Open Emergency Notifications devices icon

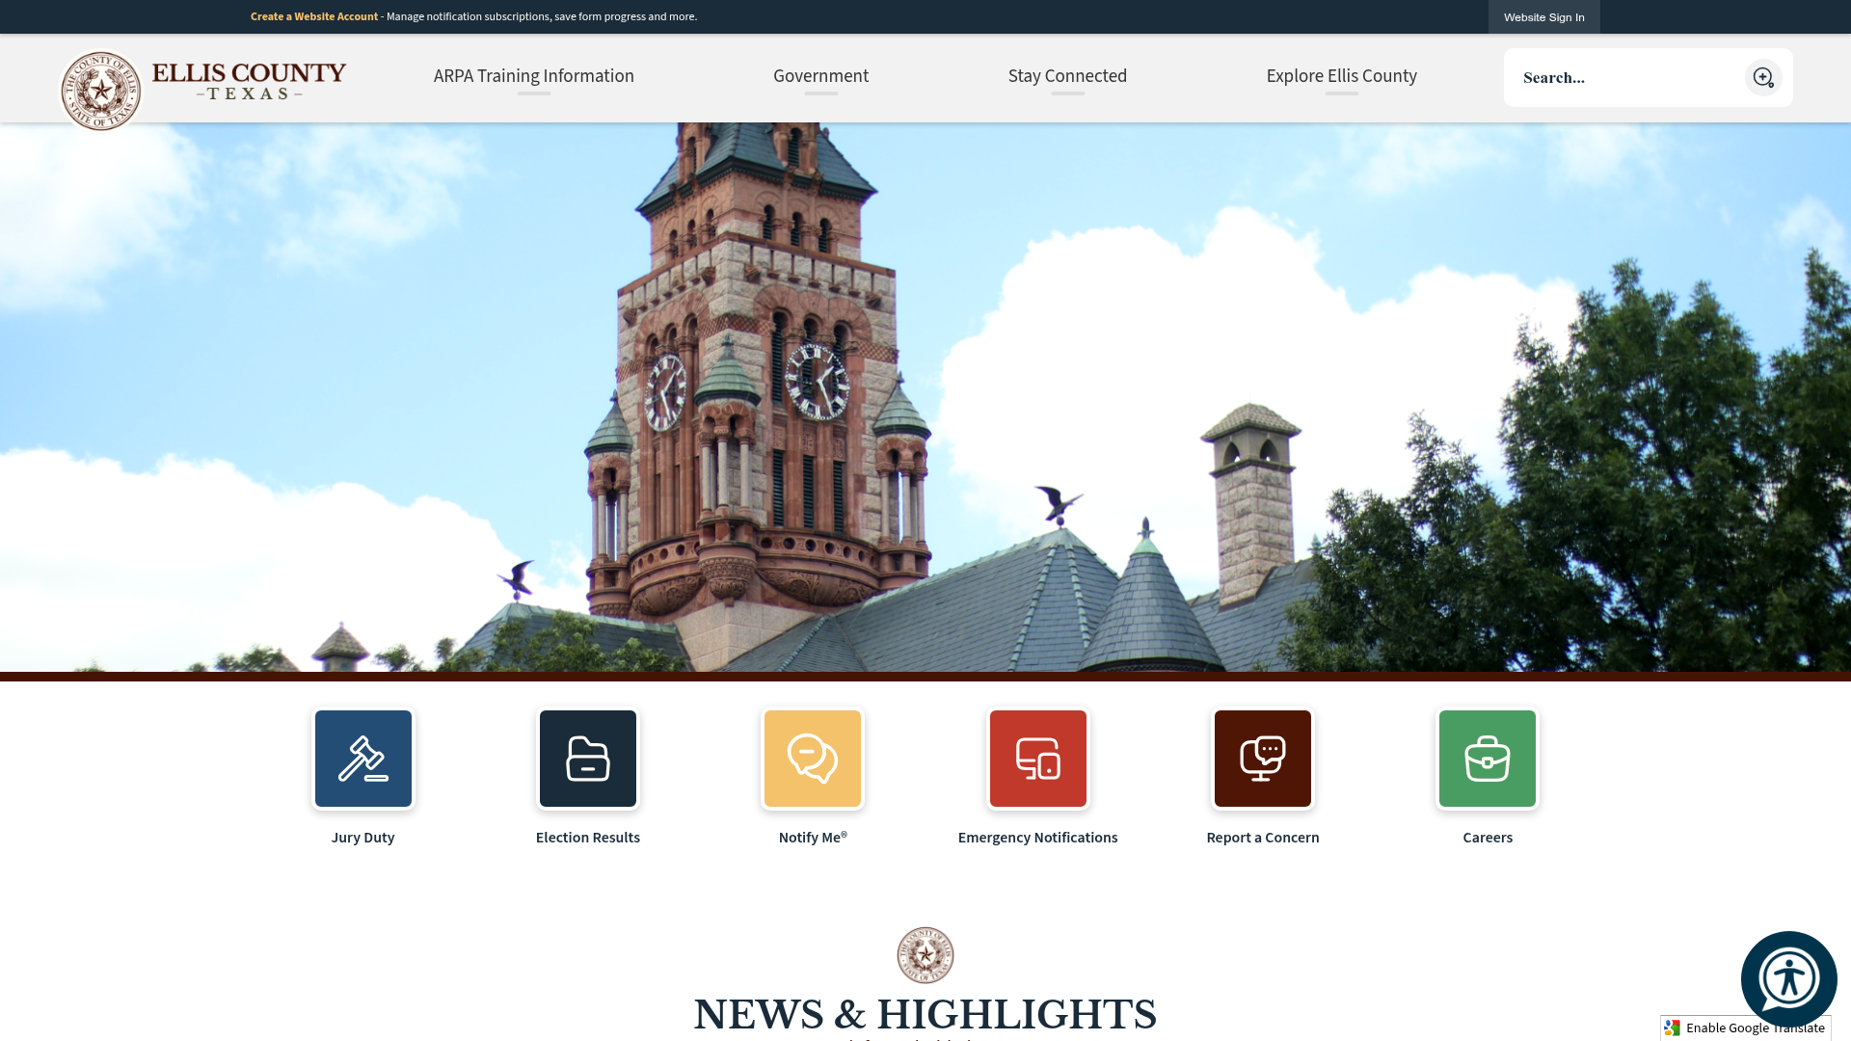tap(1038, 759)
